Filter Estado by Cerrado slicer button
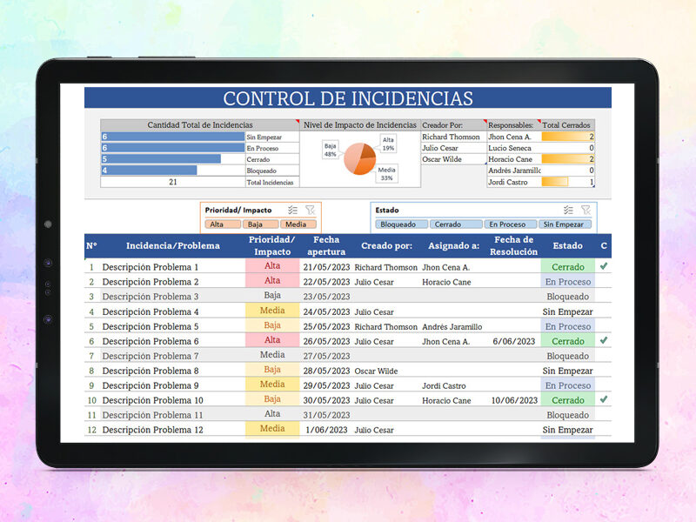 456,224
